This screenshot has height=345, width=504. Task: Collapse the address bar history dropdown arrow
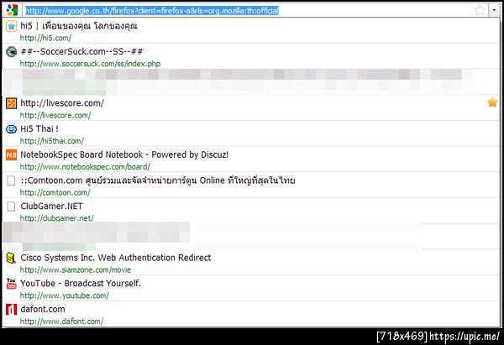coord(494,10)
